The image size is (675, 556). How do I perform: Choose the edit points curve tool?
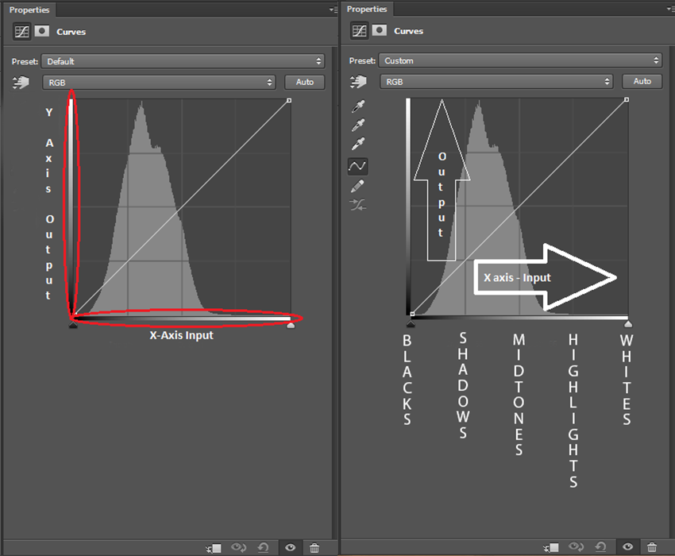358,166
